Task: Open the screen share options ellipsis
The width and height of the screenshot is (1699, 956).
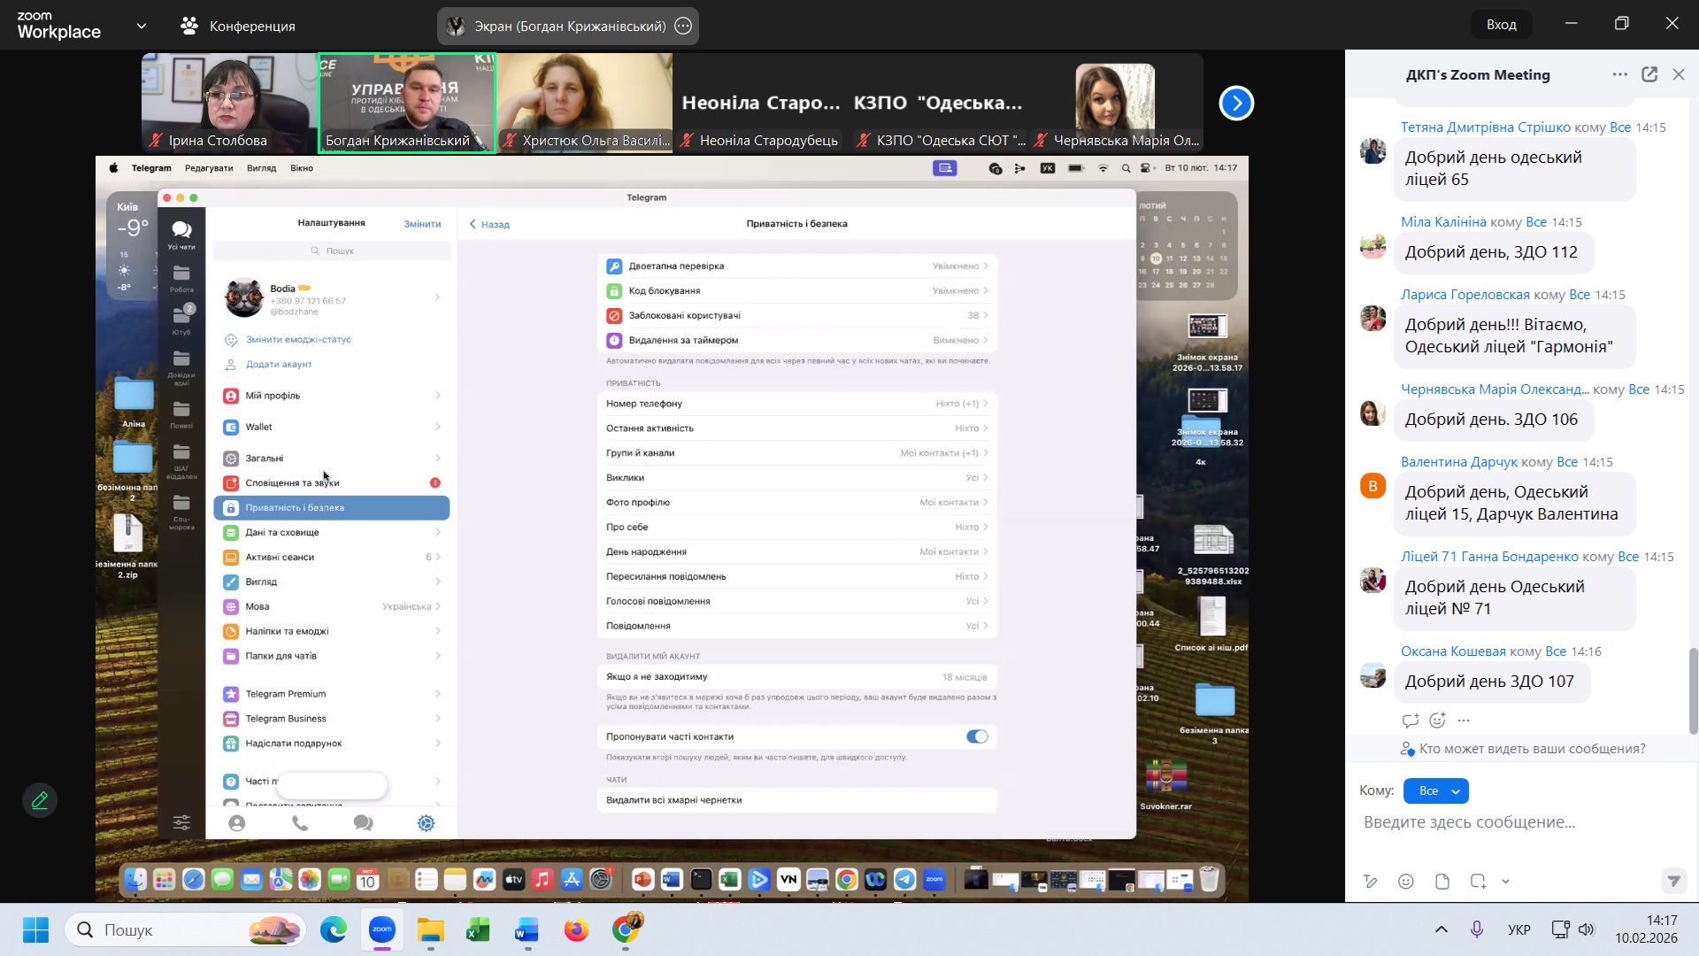Action: click(x=683, y=27)
